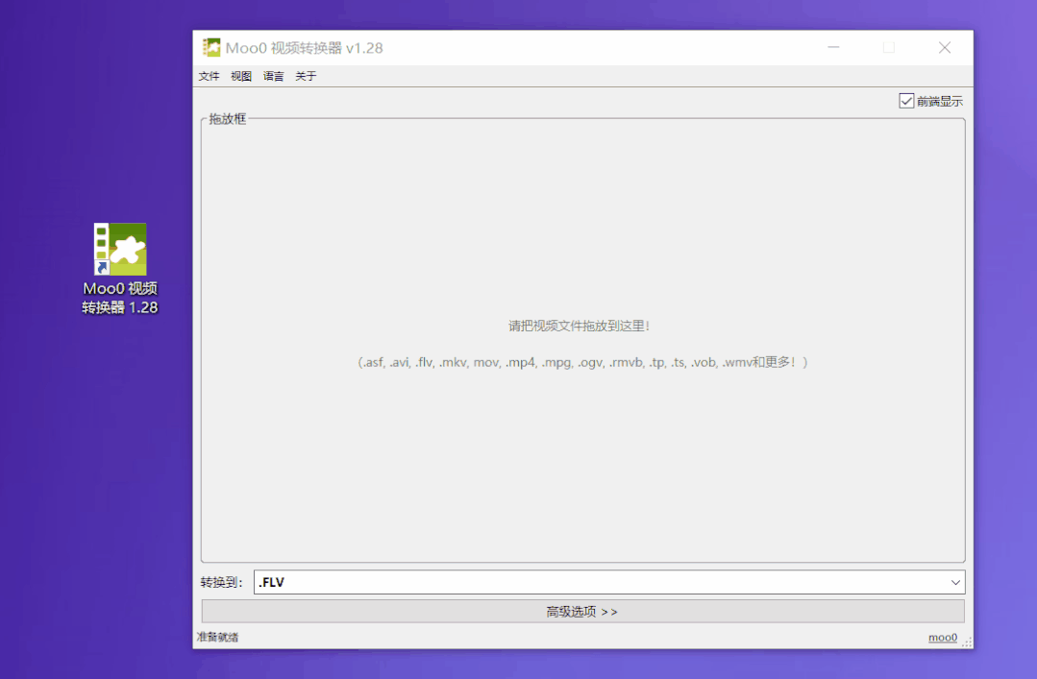Open the Moo0 视频转换器 1.28 desktop shortcut

pyautogui.click(x=120, y=268)
